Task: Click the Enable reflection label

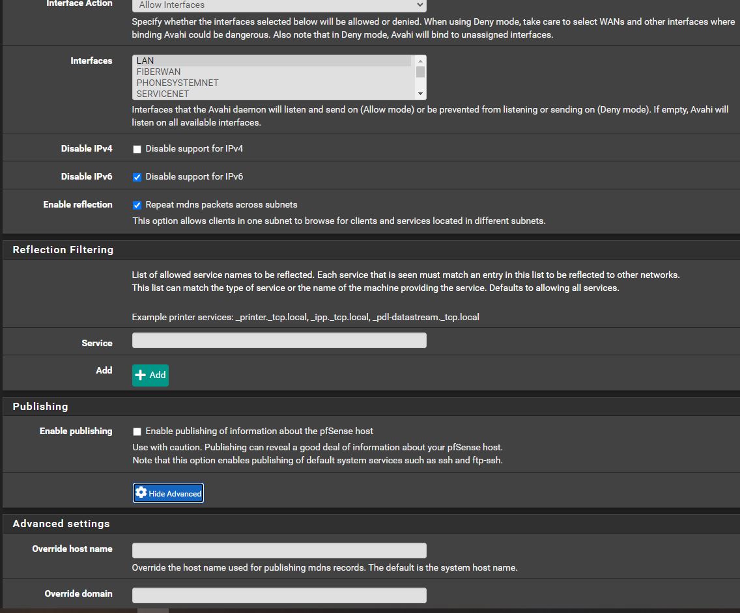Action: (x=78, y=204)
